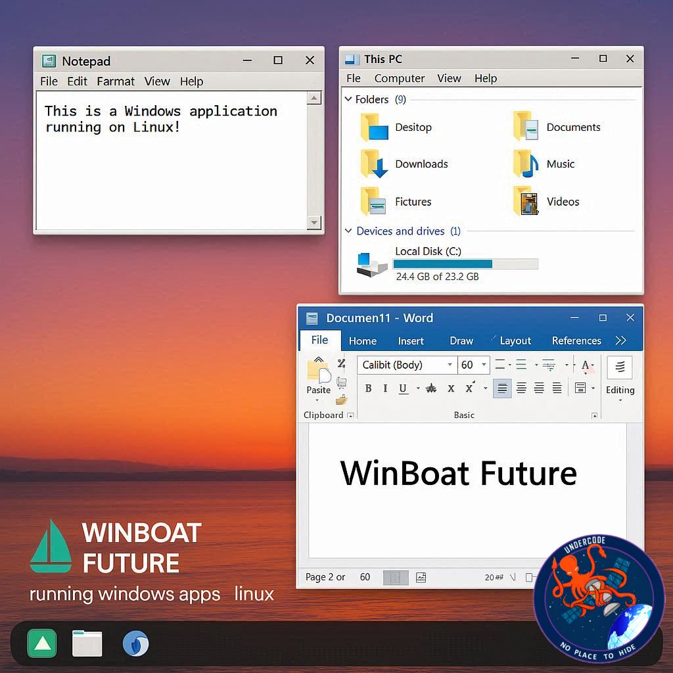Click the highlighted paragraph alignment button
Image resolution: width=673 pixels, height=673 pixels.
pyautogui.click(x=501, y=389)
